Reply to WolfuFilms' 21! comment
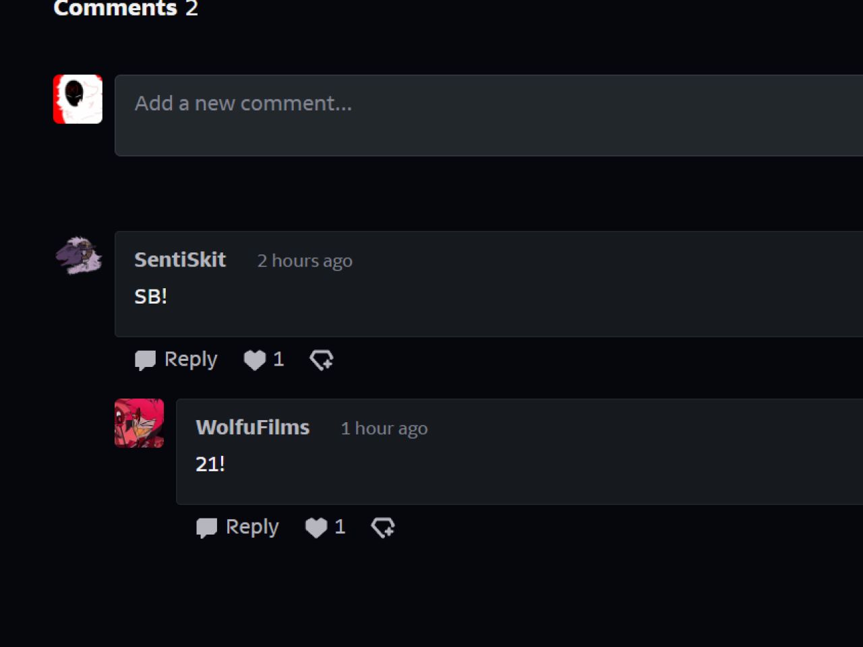863x647 pixels. coord(237,527)
